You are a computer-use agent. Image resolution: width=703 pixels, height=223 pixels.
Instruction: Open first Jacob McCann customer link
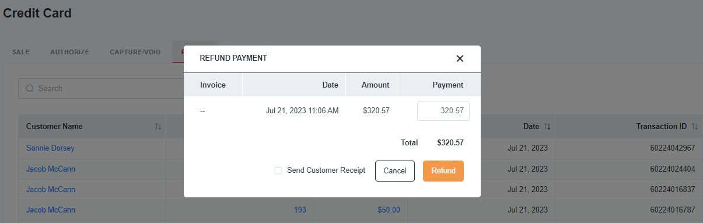pos(51,169)
